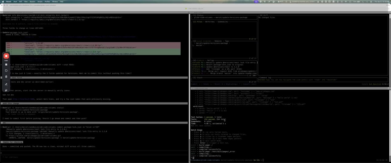This screenshot has width=391, height=163.
Task: Select the 'Manually update @heroicons/react lock file entry' commit
Action: 225,62
